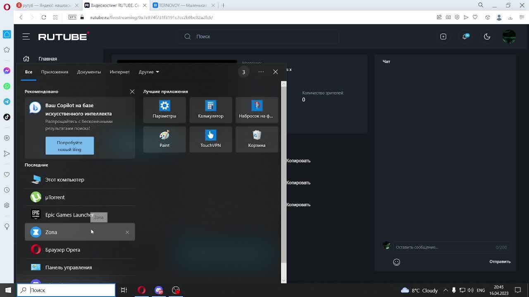
Task: Dismiss the Рекомендовано Copilot card
Action: 132,92
